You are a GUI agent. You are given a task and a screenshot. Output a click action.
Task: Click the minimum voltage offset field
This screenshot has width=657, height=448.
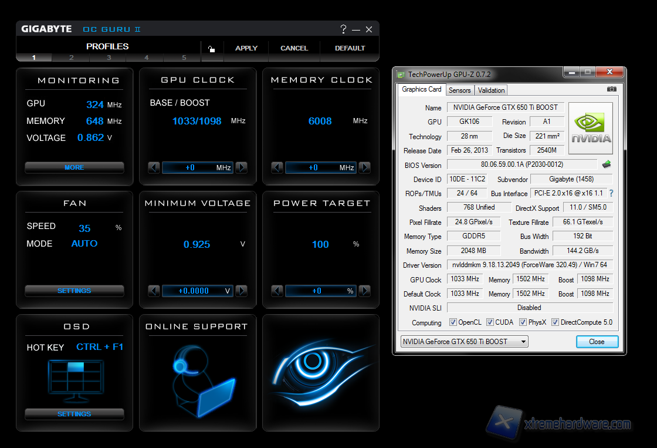(197, 291)
